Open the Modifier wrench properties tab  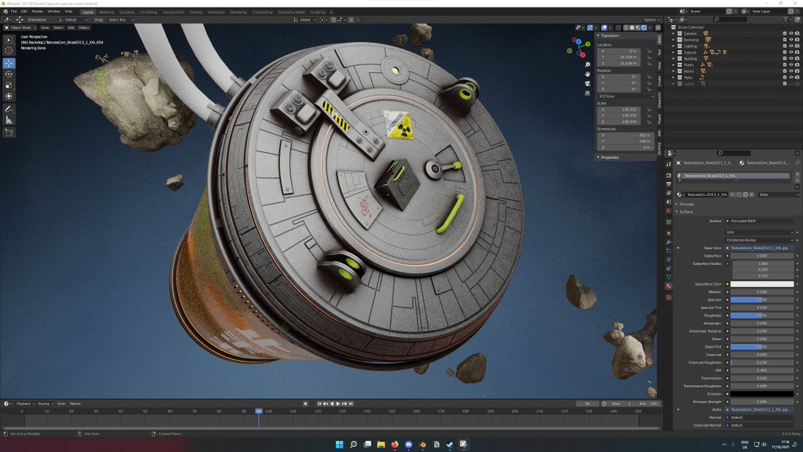[668, 242]
